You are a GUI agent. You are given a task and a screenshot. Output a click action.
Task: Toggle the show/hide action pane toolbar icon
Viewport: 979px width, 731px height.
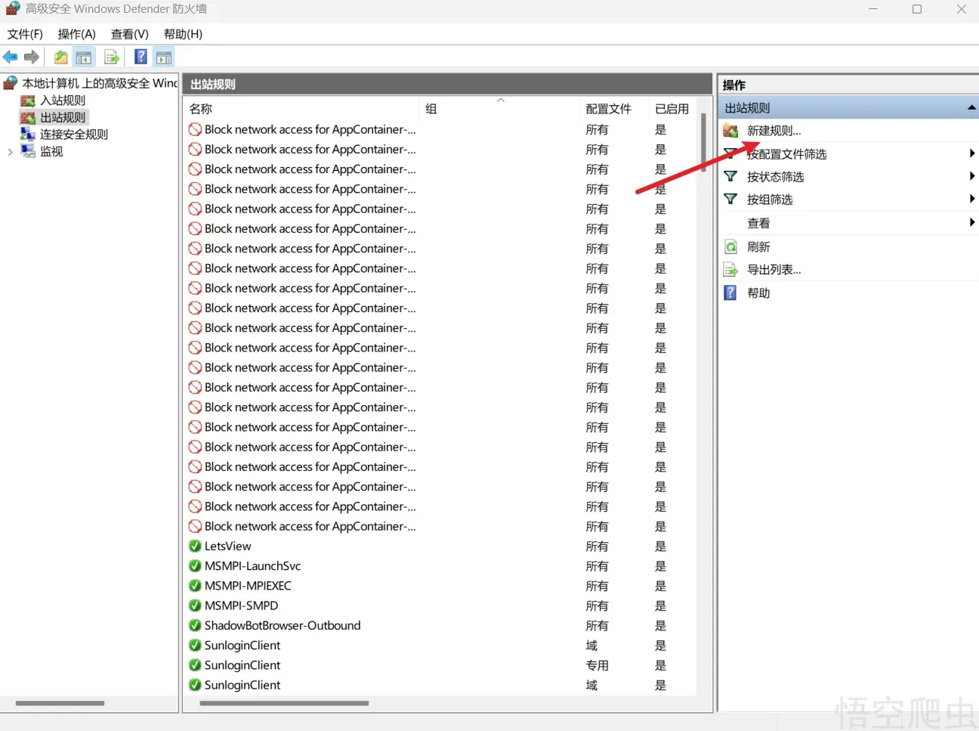164,57
